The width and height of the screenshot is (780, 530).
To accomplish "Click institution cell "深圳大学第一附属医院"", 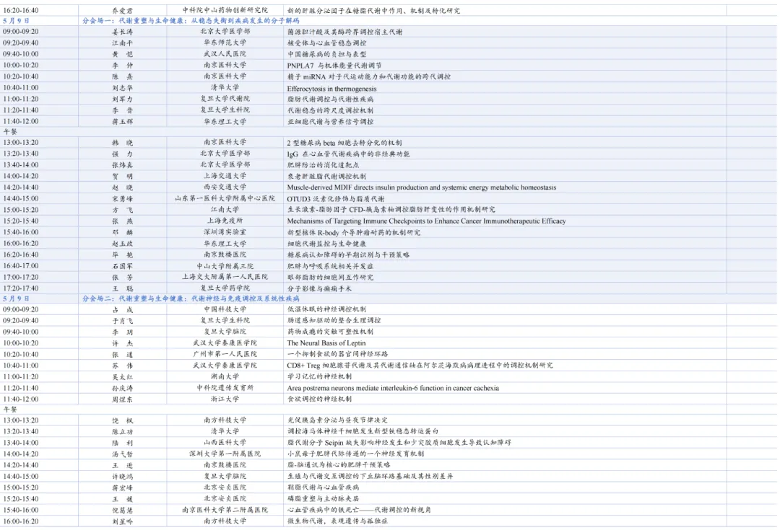I will pyautogui.click(x=225, y=454).
